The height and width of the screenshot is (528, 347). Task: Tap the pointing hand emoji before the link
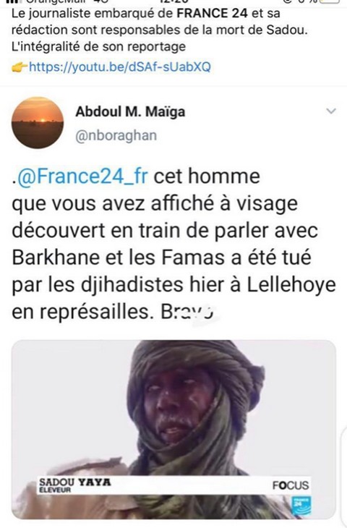20,67
